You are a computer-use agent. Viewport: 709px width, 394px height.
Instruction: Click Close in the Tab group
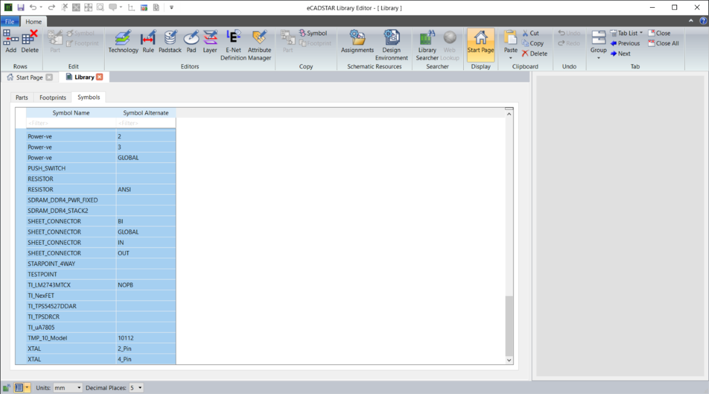659,33
